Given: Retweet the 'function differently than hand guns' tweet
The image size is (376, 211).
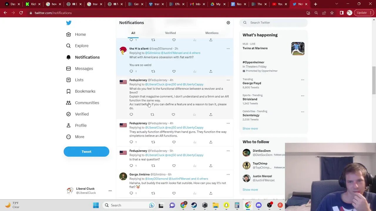Looking at the screenshot, I should coord(153,142).
